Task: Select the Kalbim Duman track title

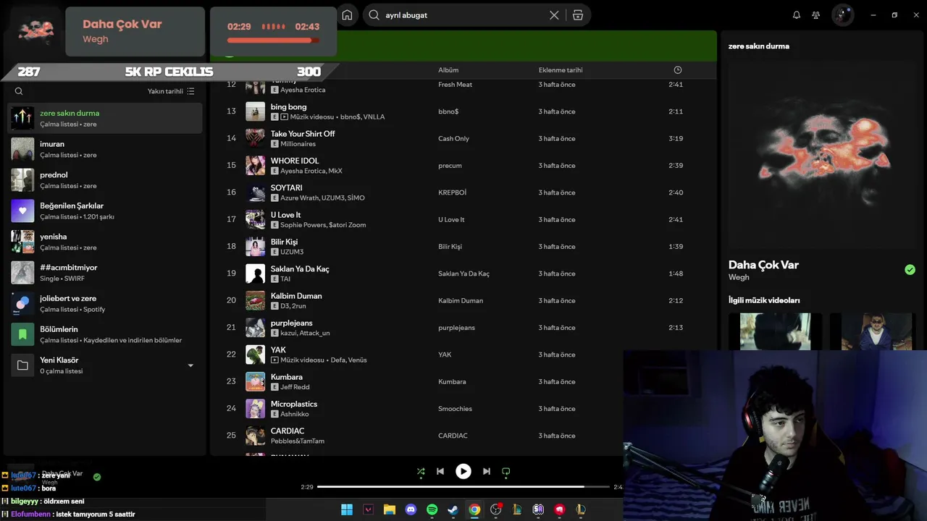Action: (296, 296)
